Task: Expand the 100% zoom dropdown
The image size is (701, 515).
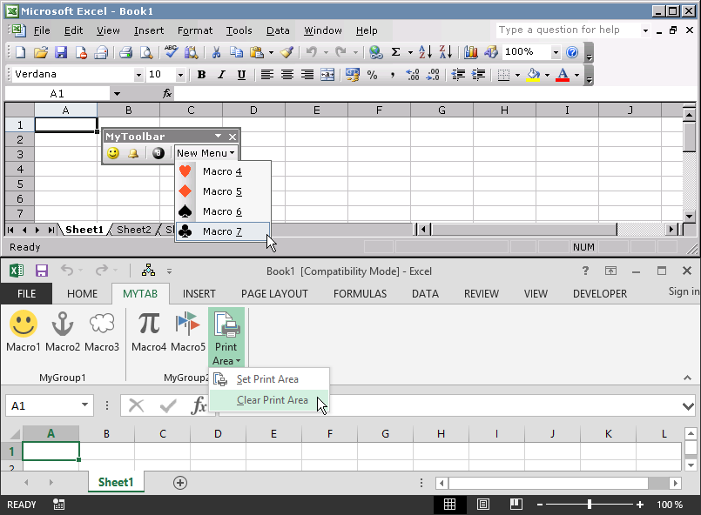Action: (556, 52)
